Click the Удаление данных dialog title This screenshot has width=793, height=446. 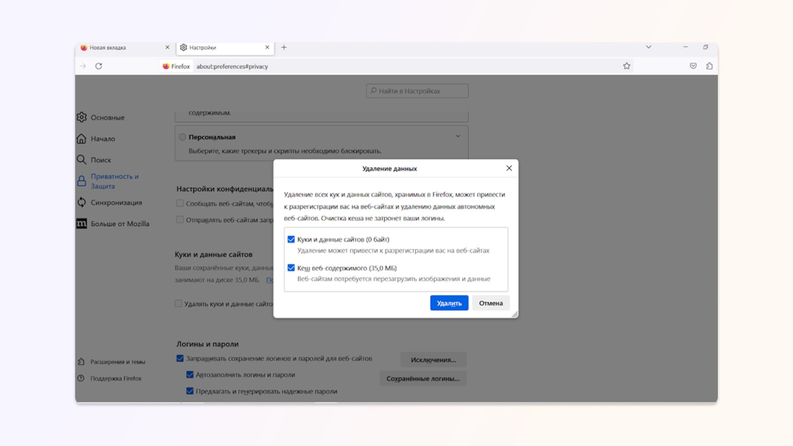(389, 168)
